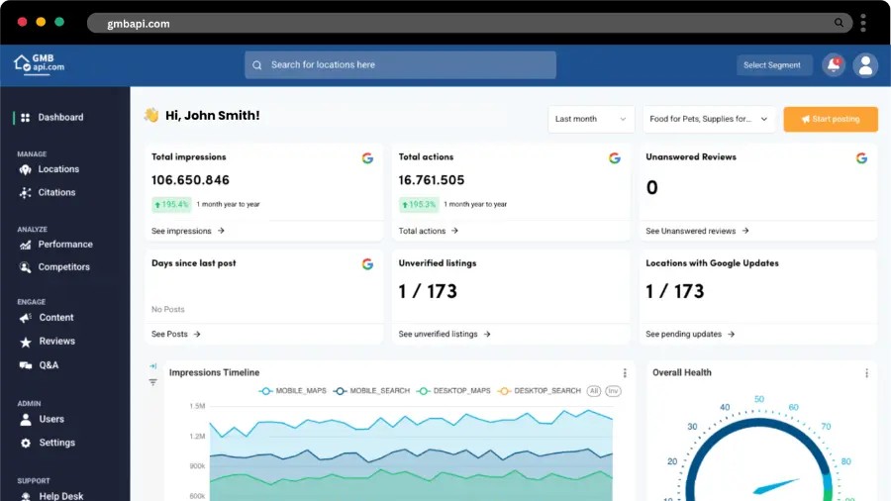Click the Performance chart icon
891x501 pixels.
tap(25, 245)
